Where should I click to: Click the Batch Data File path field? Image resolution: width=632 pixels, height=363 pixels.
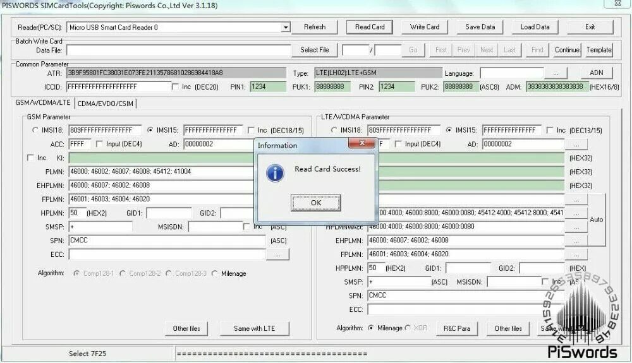click(x=179, y=51)
